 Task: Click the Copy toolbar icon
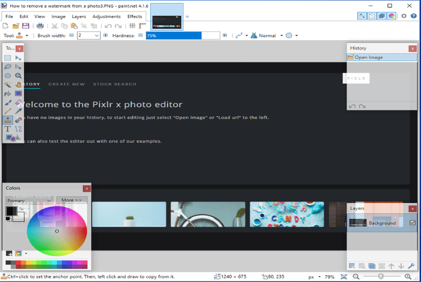coord(64,26)
